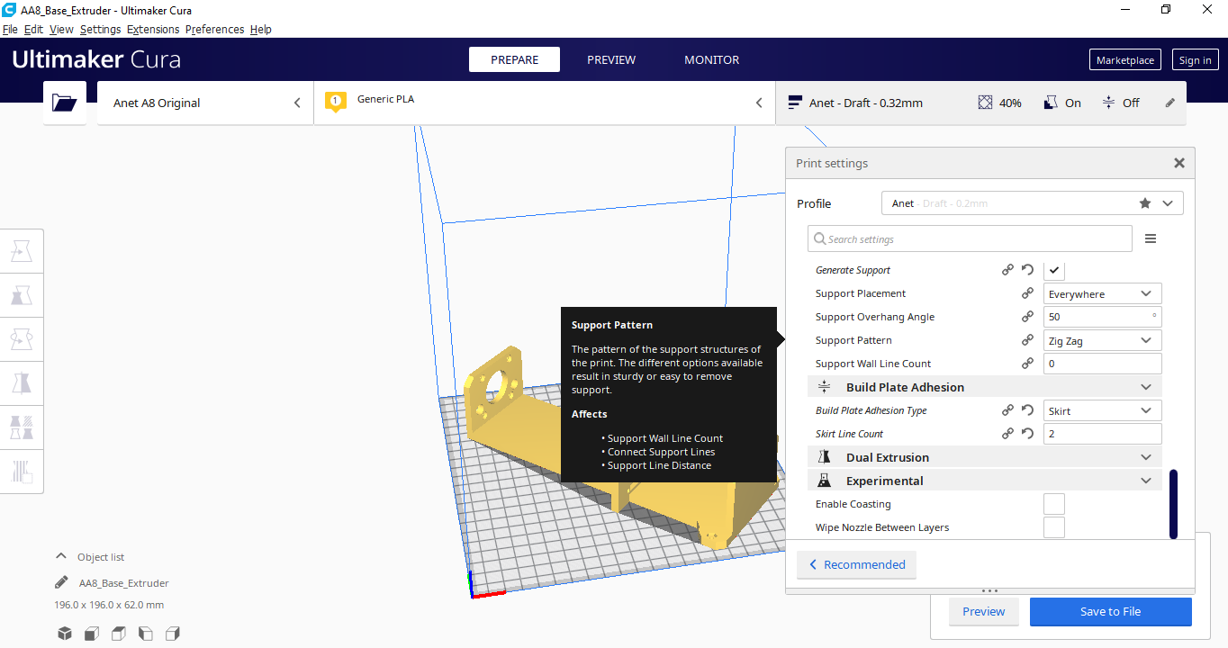1228x648 pixels.
Task: Collapse the Build Plate Adhesion section
Action: coord(985,387)
